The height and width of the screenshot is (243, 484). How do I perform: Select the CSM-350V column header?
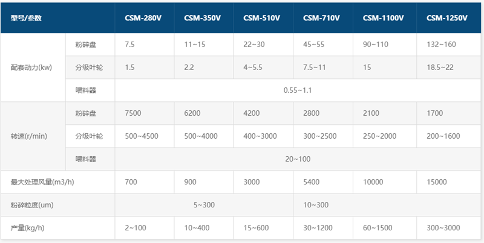pyautogui.click(x=202, y=18)
